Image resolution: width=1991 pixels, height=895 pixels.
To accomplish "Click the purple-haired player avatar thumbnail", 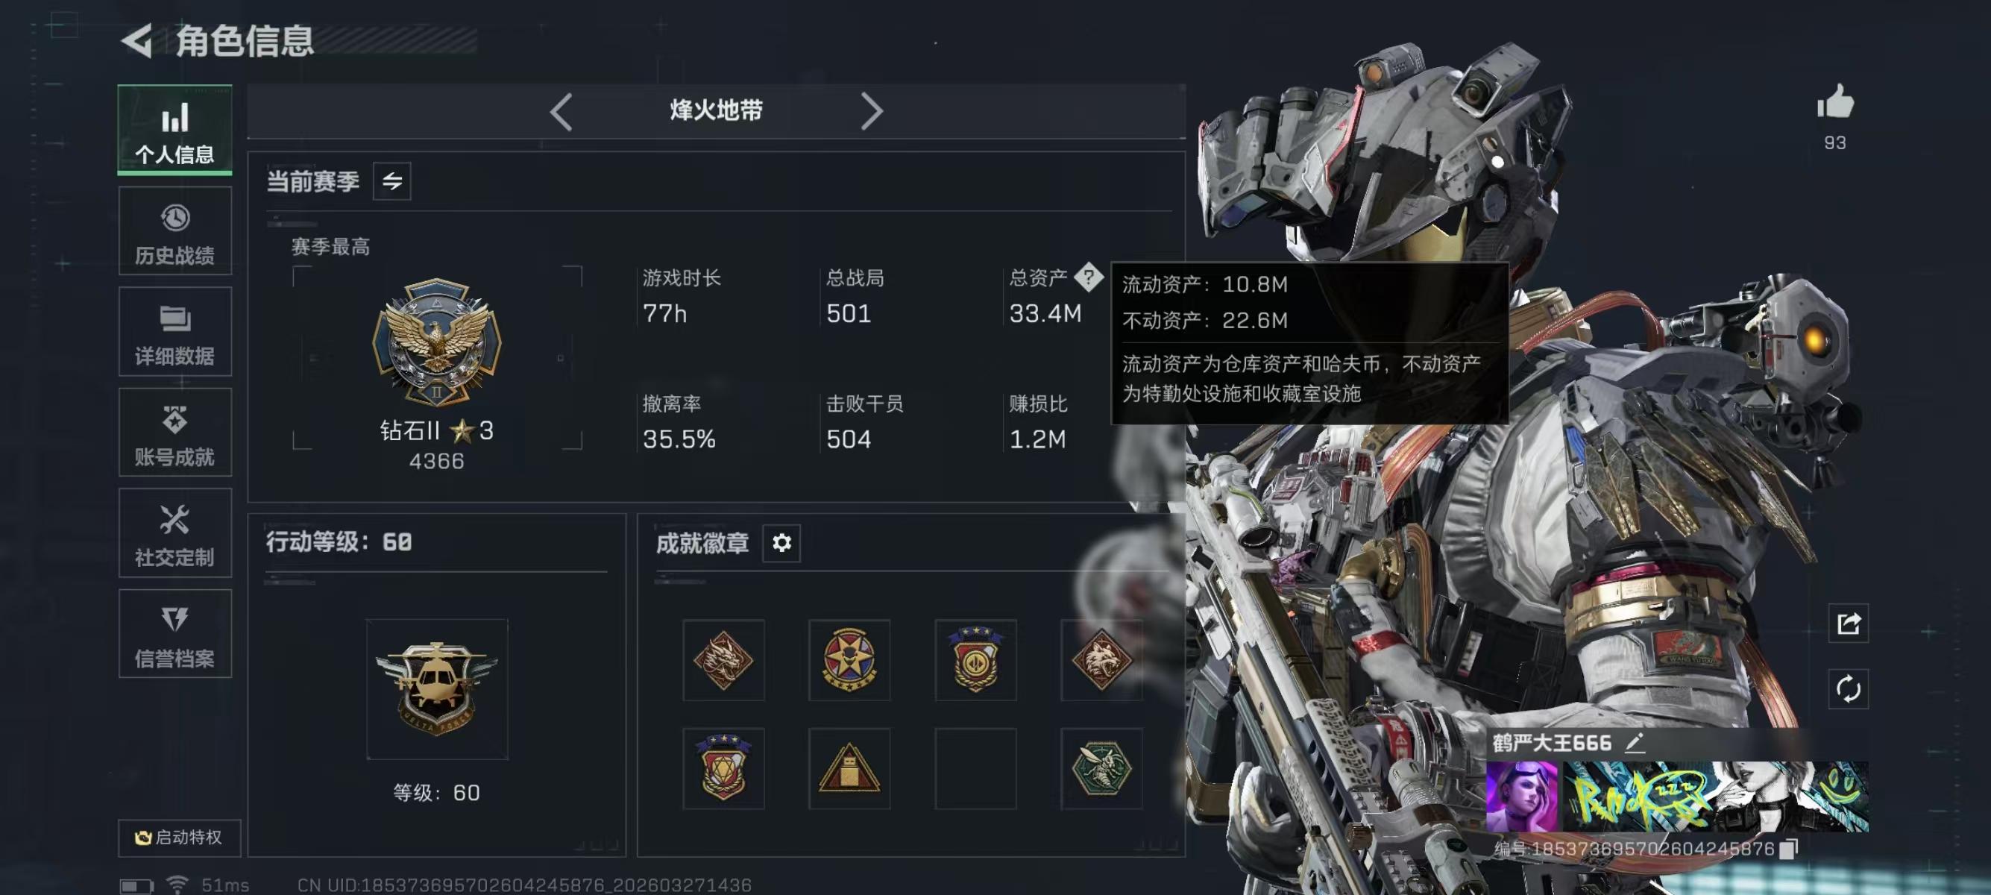I will click(1522, 797).
